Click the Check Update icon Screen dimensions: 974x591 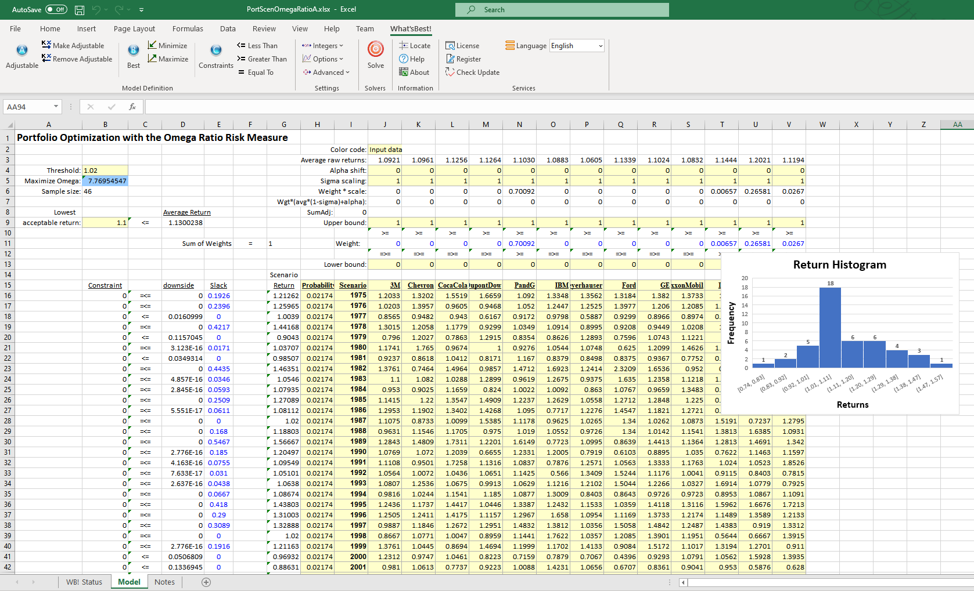pos(450,72)
